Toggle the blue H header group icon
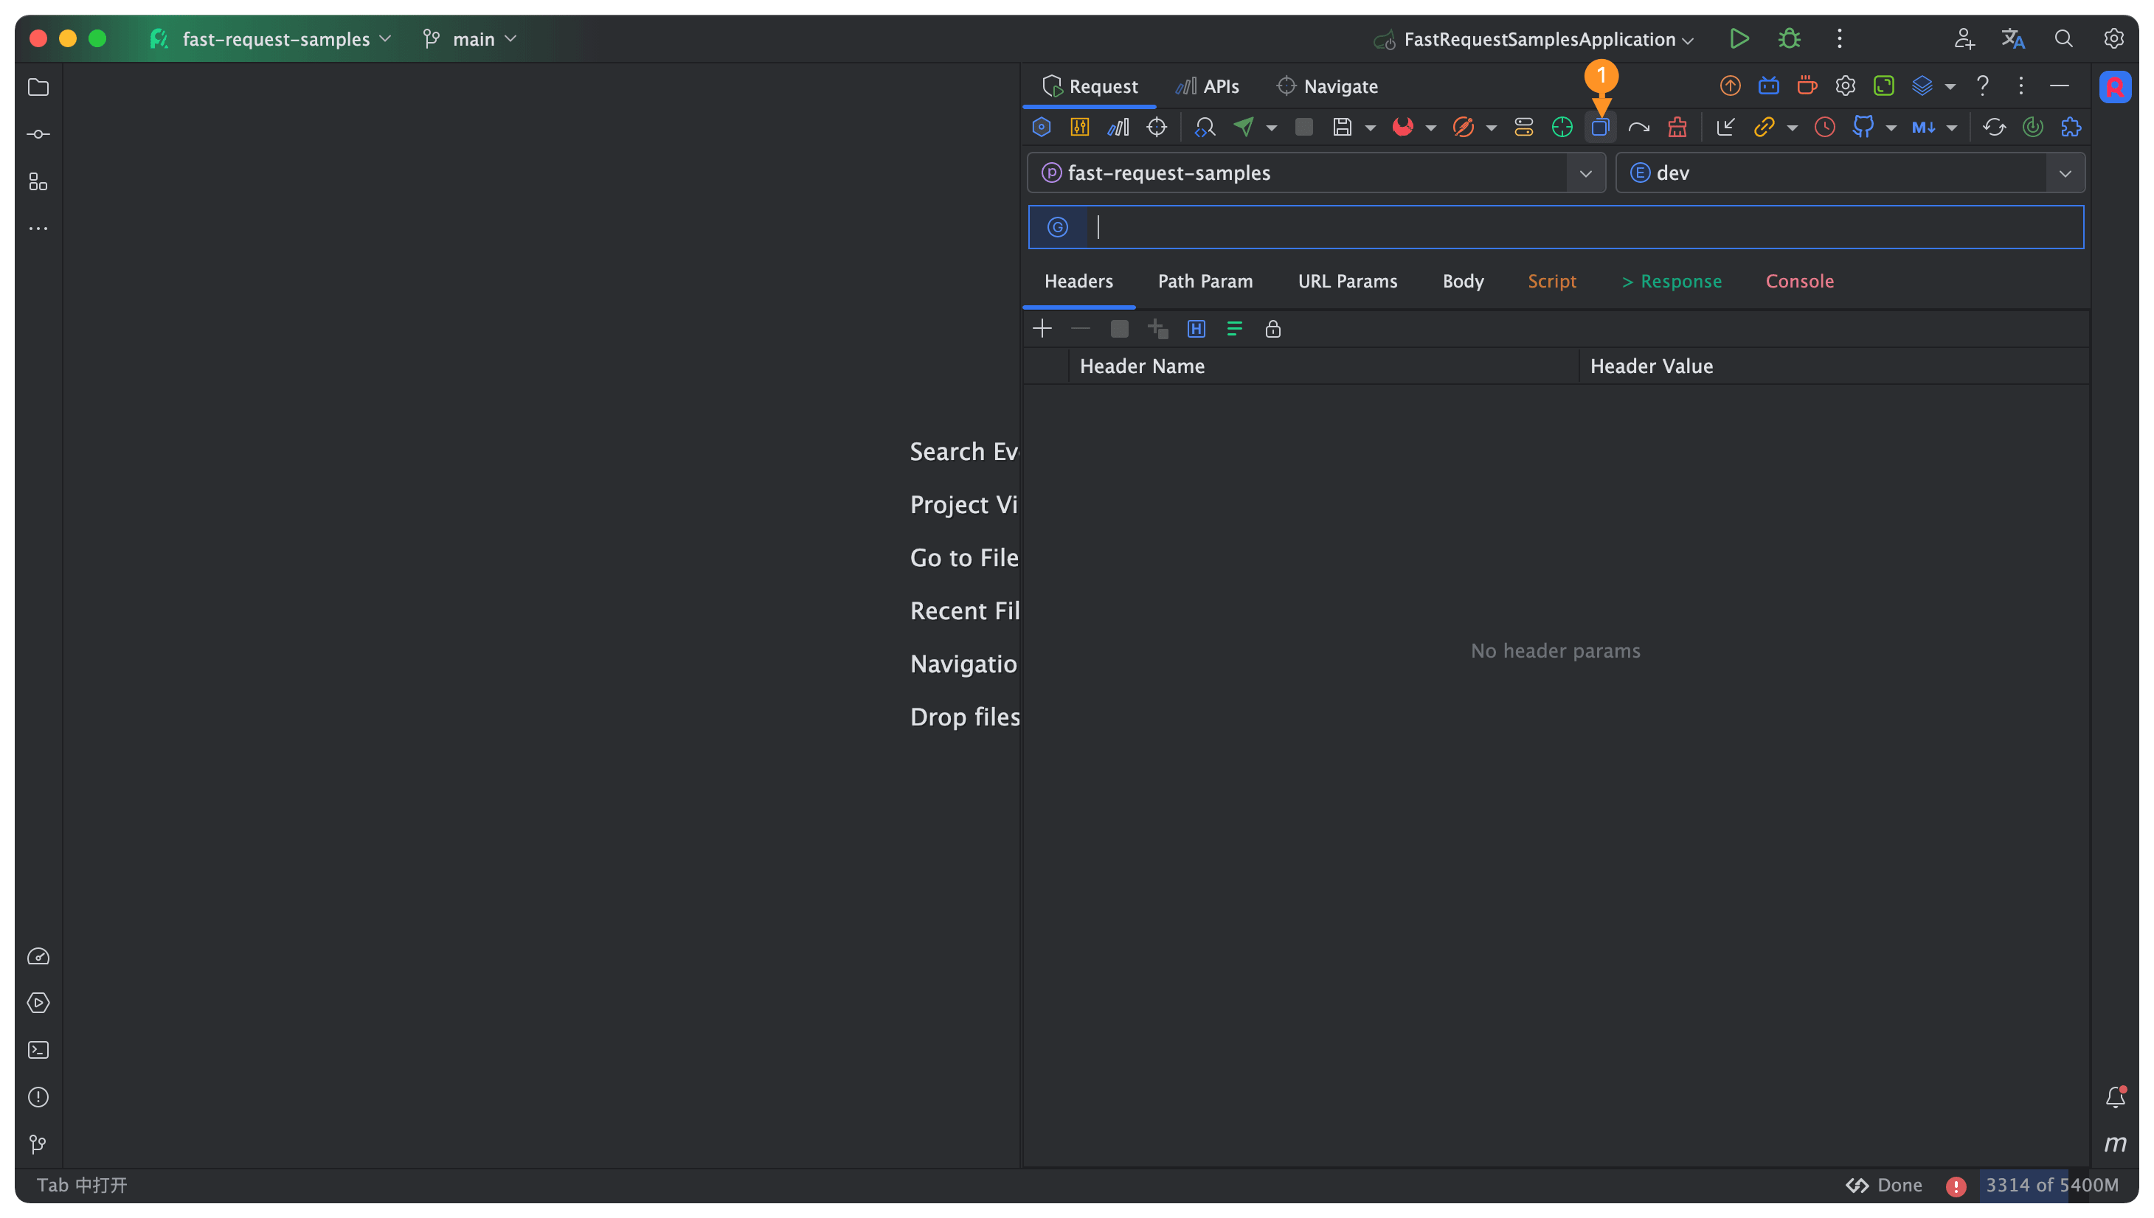The image size is (2154, 1218). tap(1196, 329)
